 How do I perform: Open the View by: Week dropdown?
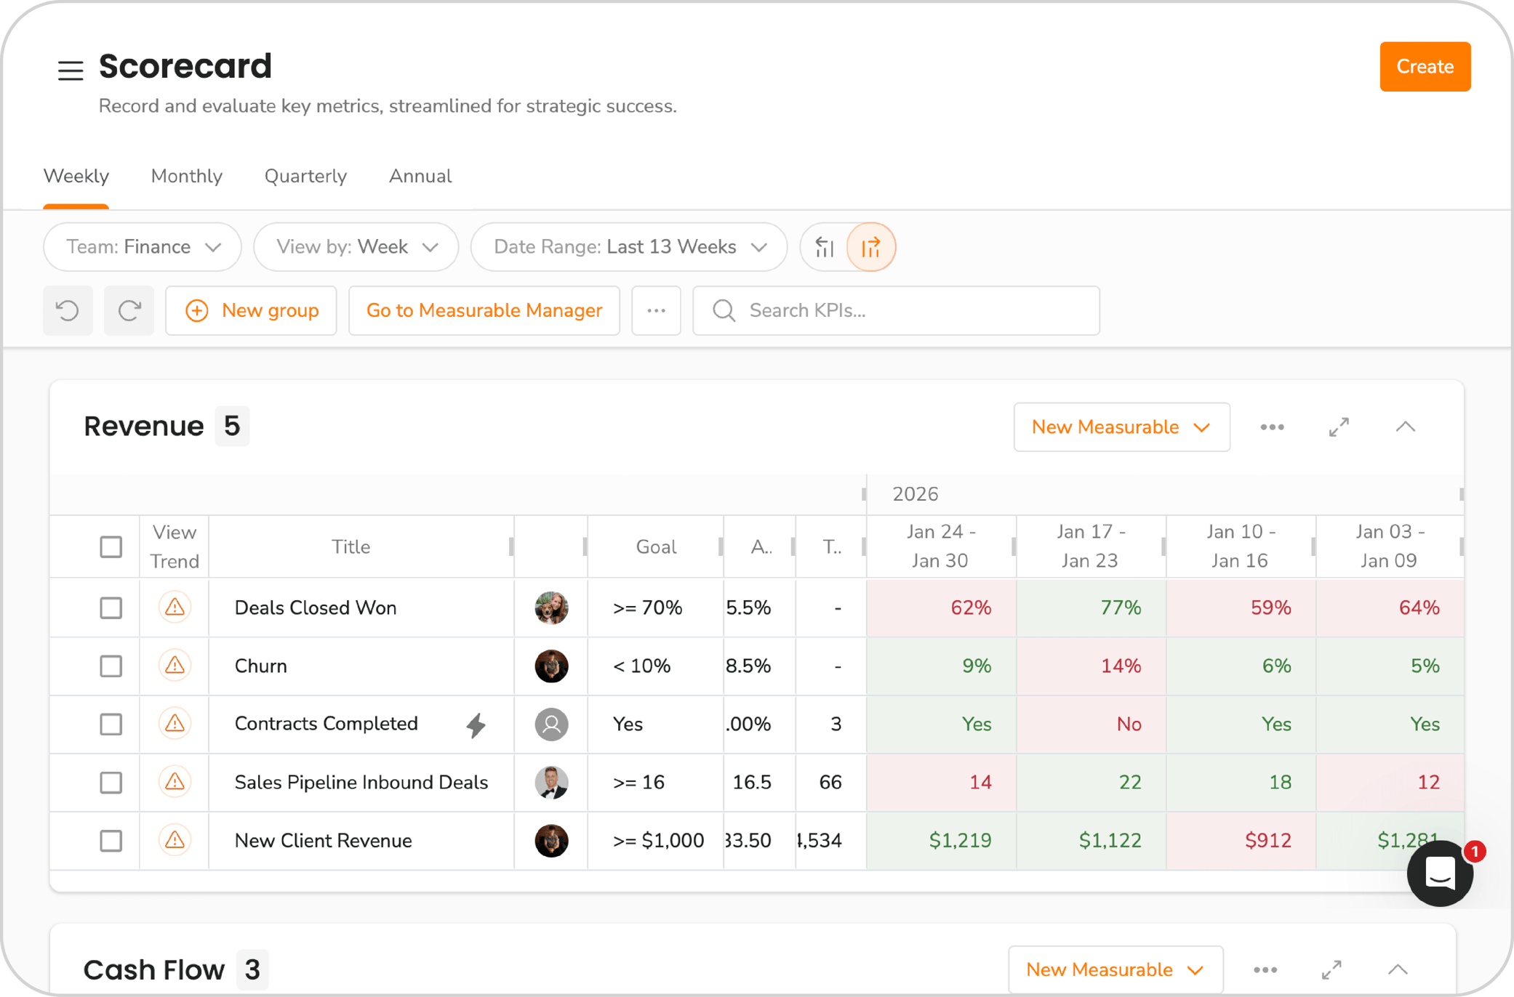[356, 247]
